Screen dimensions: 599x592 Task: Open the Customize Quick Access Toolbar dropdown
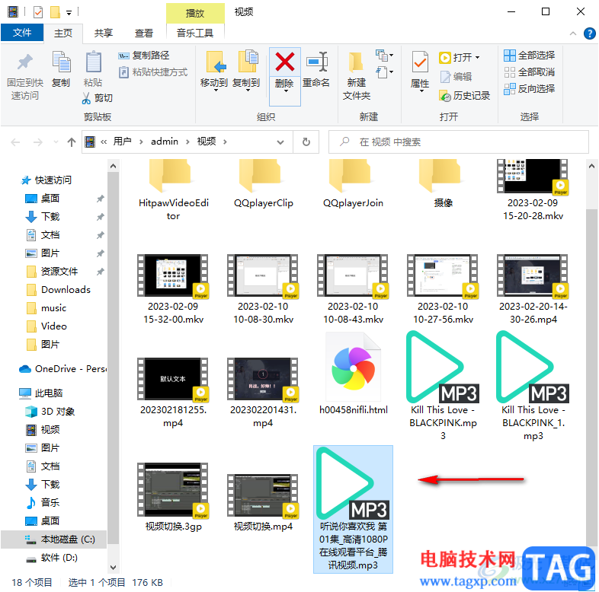tap(69, 13)
